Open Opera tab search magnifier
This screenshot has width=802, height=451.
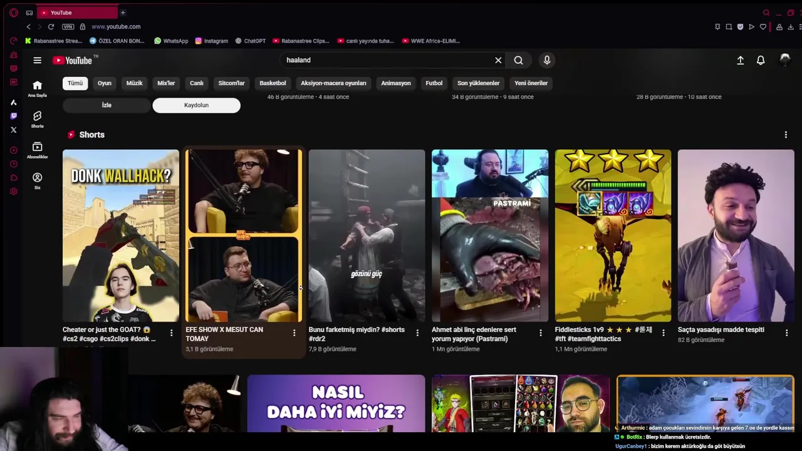[x=766, y=13]
